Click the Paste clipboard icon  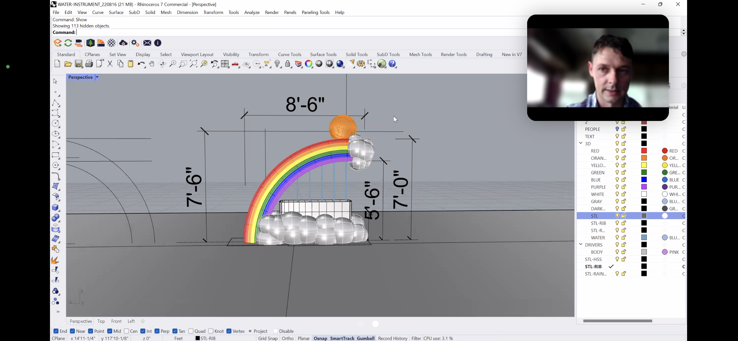pyautogui.click(x=131, y=64)
